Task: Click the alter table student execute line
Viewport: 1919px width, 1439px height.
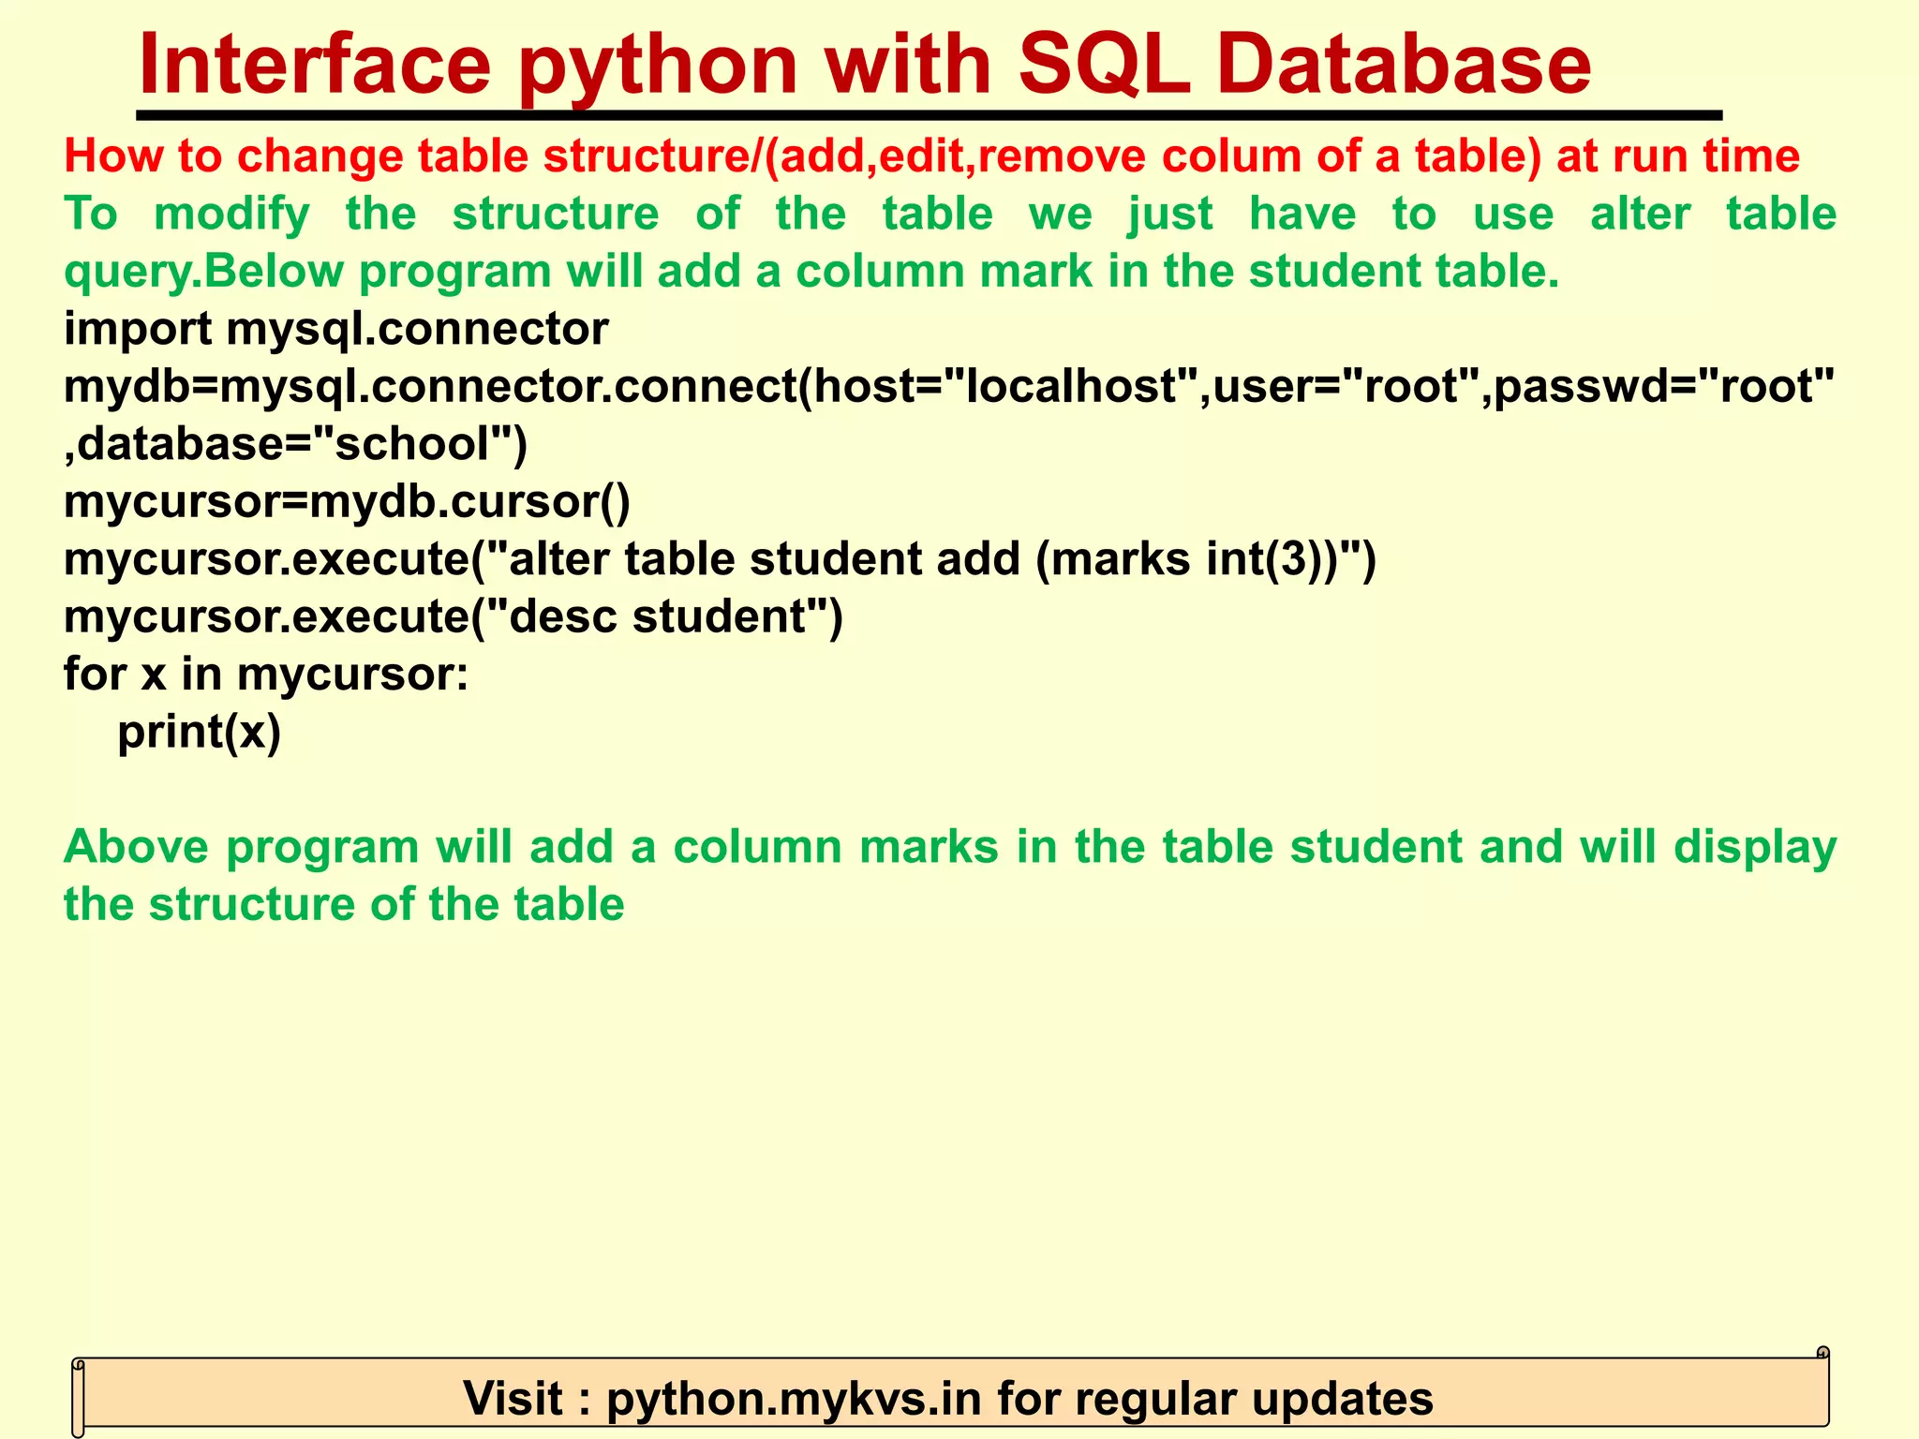Action: pyautogui.click(x=720, y=559)
